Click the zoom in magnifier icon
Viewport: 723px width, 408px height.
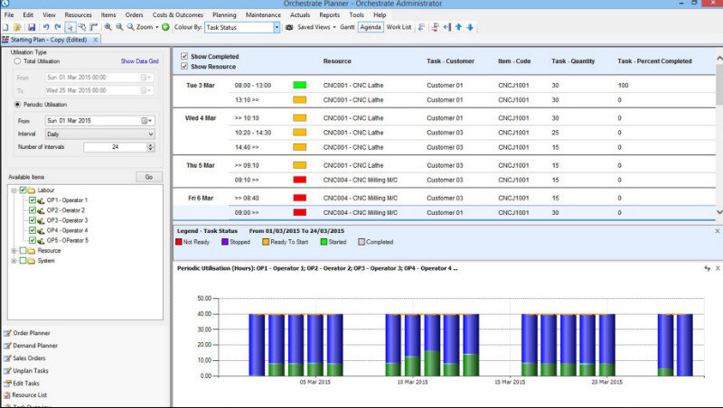[x=108, y=28]
